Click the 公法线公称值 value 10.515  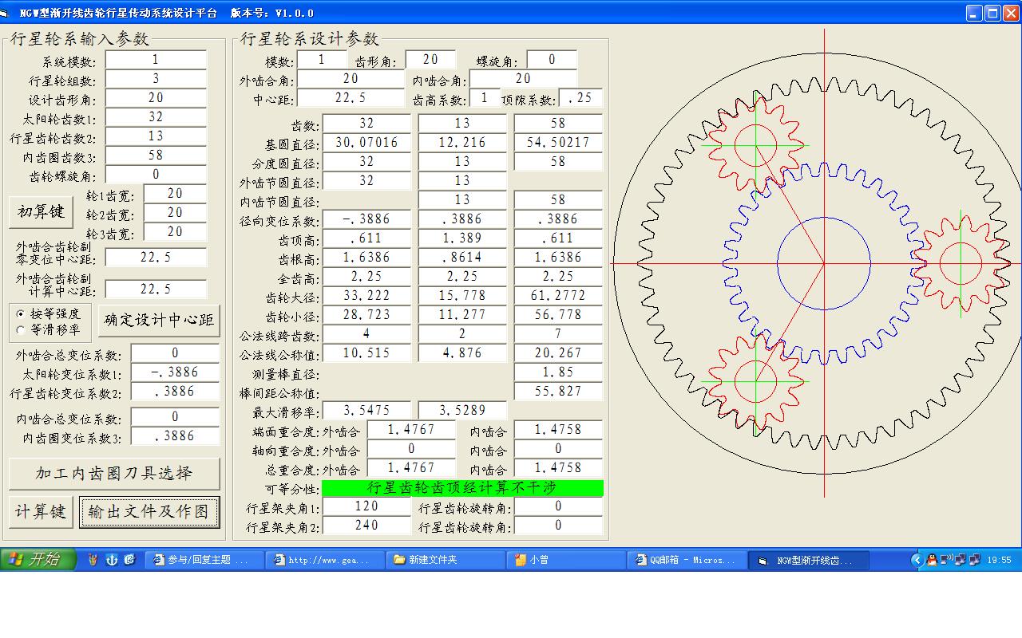pyautogui.click(x=366, y=352)
